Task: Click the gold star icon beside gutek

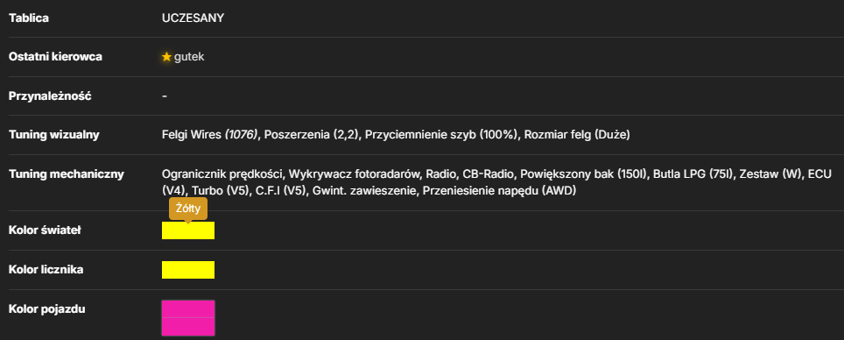Action: tap(166, 57)
